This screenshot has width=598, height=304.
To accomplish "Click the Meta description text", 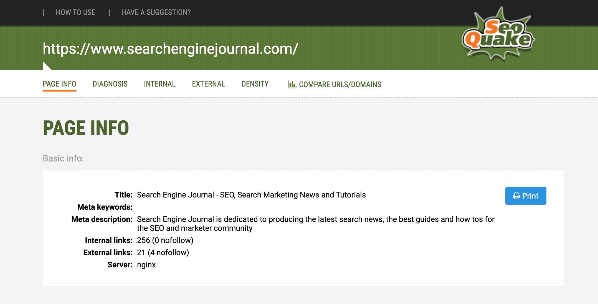I will click(x=315, y=219).
